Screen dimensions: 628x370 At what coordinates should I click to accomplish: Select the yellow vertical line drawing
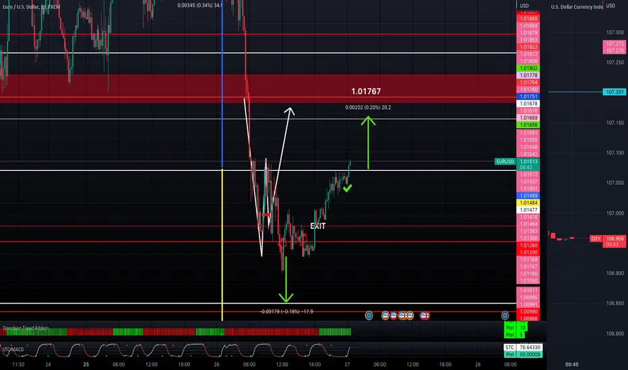pos(222,245)
